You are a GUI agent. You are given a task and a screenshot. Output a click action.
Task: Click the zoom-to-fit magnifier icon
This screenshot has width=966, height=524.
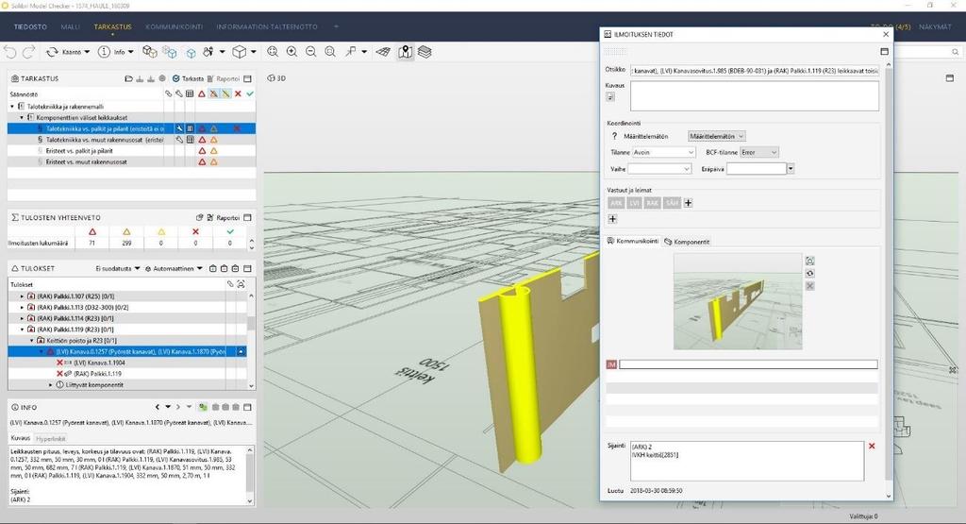[273, 53]
